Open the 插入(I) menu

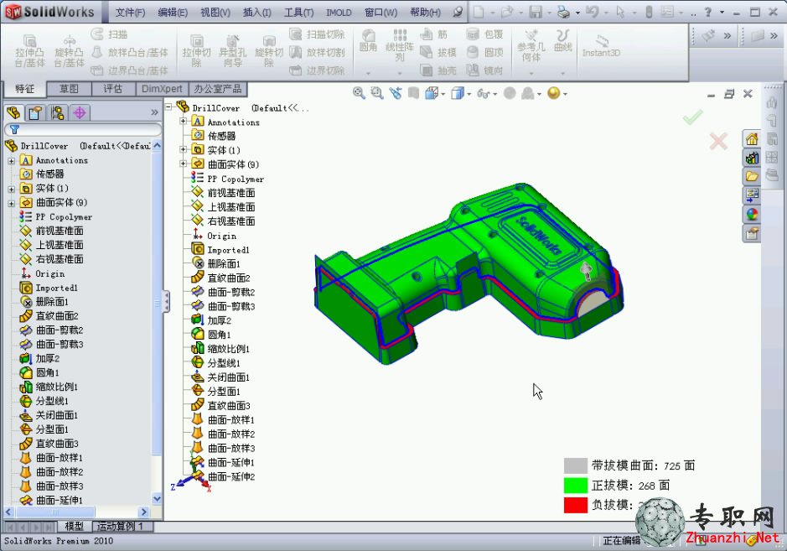257,12
